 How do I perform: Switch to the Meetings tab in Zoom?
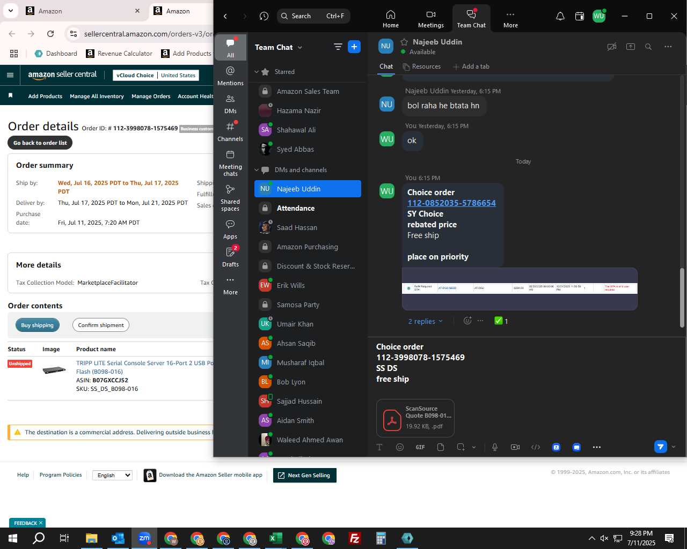pos(430,19)
